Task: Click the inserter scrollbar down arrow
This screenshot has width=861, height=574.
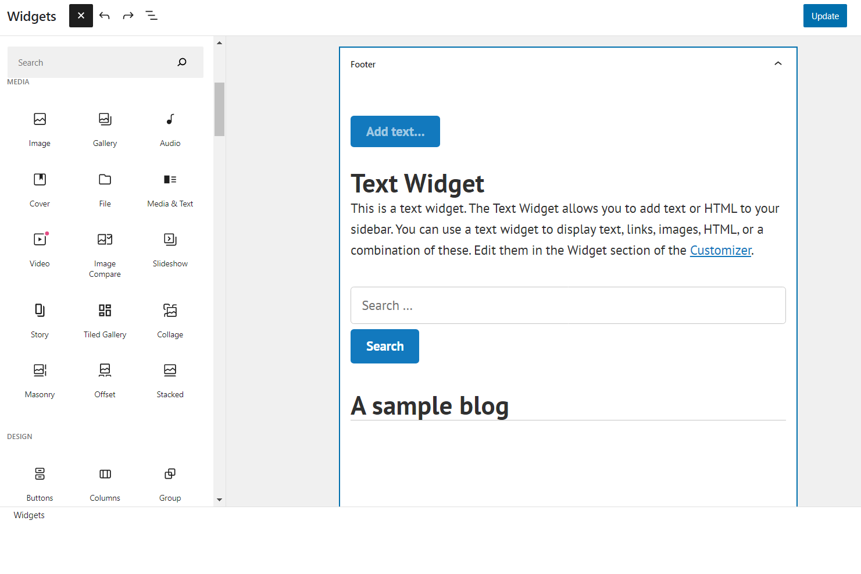Action: point(219,500)
